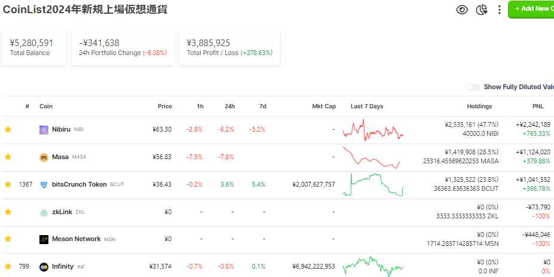Click bitsCrunch PNL value +366.78%
The height and width of the screenshot is (277, 554).
(536, 188)
